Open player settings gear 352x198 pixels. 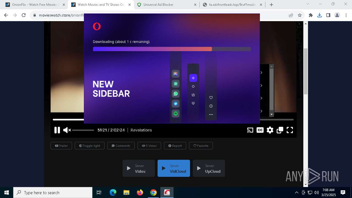click(x=270, y=130)
